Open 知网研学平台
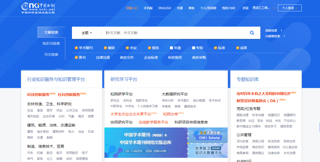 point(121,94)
